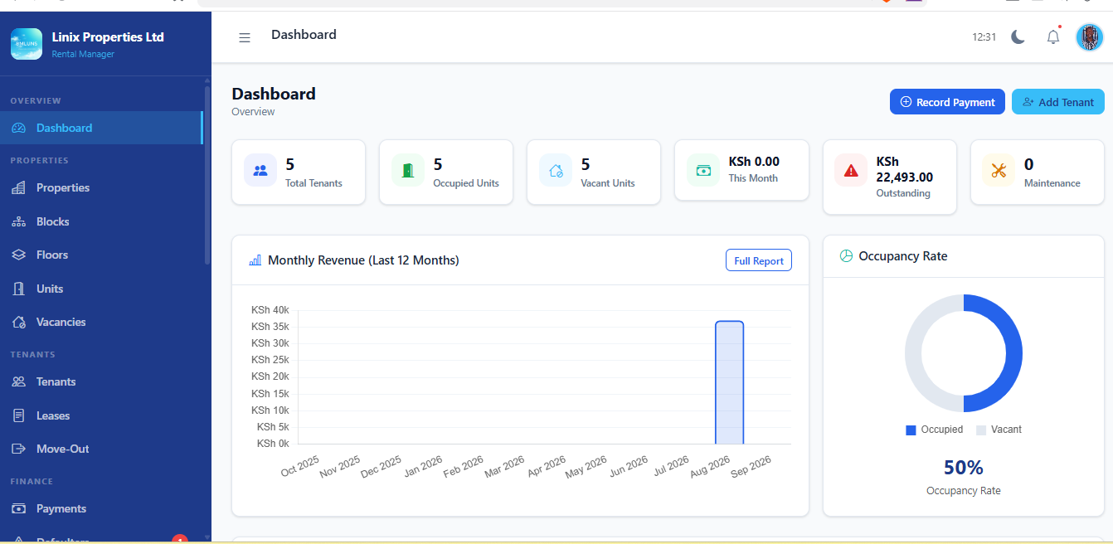This screenshot has height=544, width=1113.
Task: Click the 50% occupancy rate value
Action: point(964,468)
